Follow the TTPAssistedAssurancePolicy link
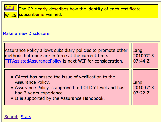The width and height of the screenshot is (163, 124). pyautogui.click(x=33, y=61)
